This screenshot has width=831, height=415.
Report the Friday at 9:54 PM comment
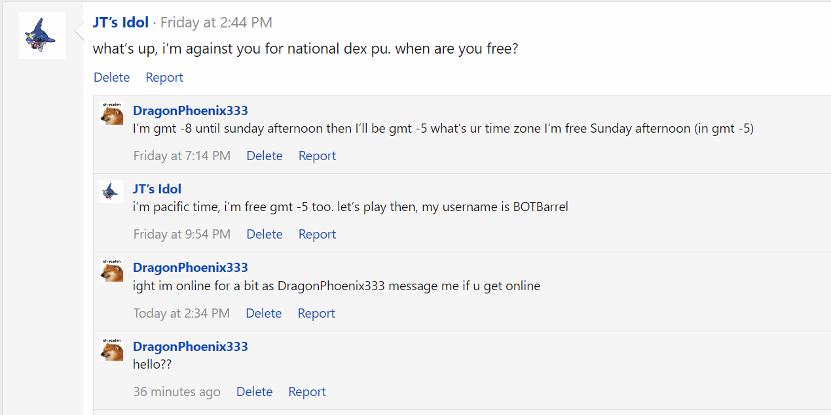317,234
